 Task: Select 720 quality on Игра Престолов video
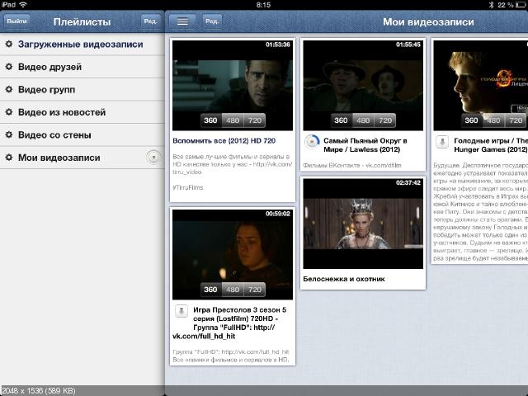coord(255,290)
